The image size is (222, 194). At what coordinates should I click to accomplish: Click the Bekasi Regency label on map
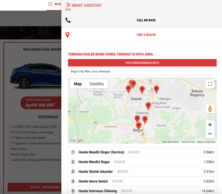pos(197,93)
